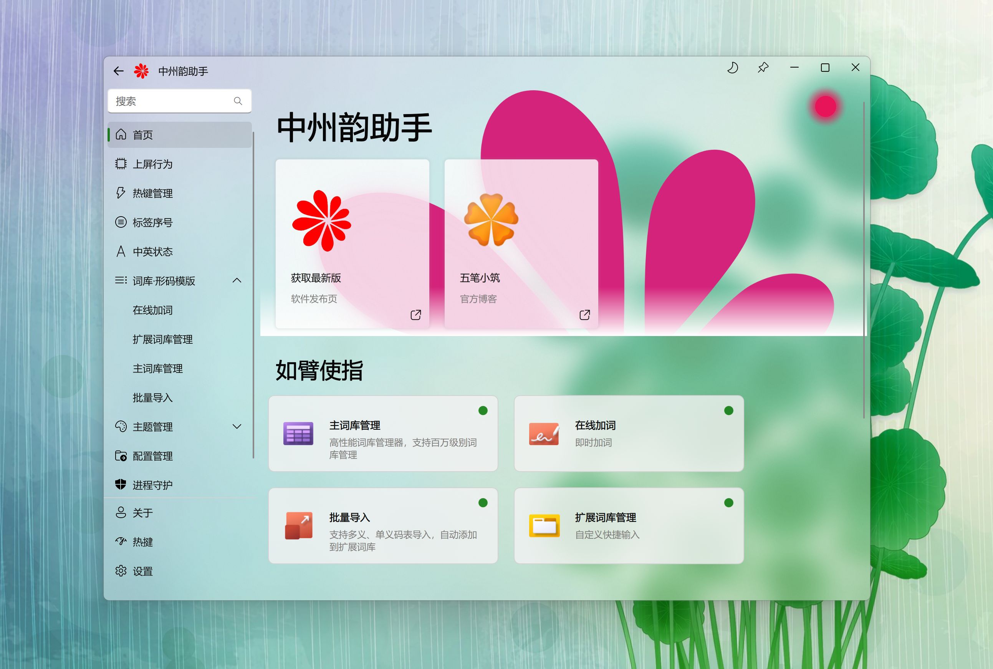This screenshot has height=669, width=993.
Task: Open 进程守护 via its shield icon
Action: click(x=121, y=484)
